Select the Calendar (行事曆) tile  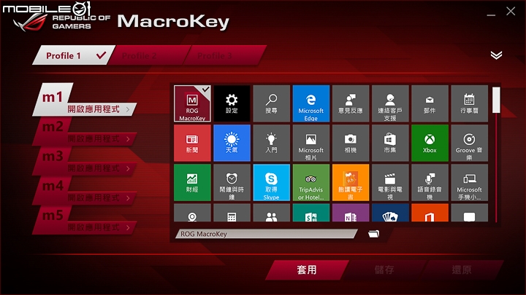[469, 103]
